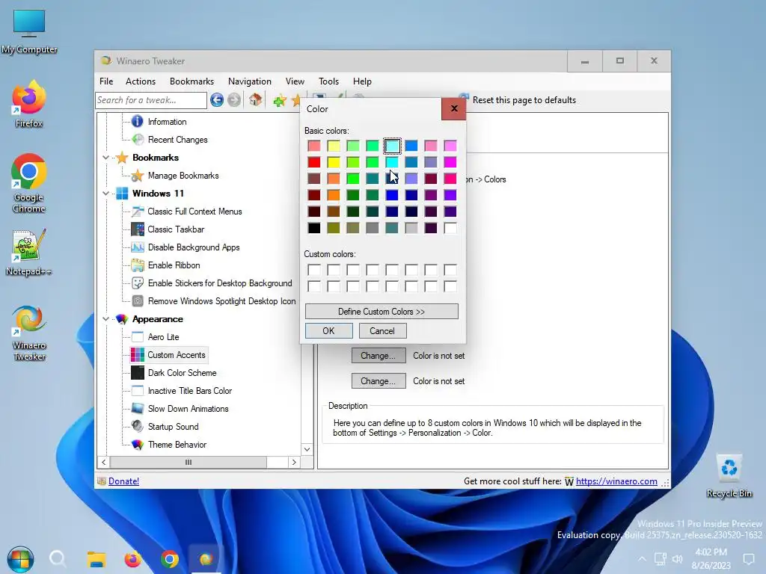
Task: Open the Bookmarks menu
Action: [x=192, y=81]
